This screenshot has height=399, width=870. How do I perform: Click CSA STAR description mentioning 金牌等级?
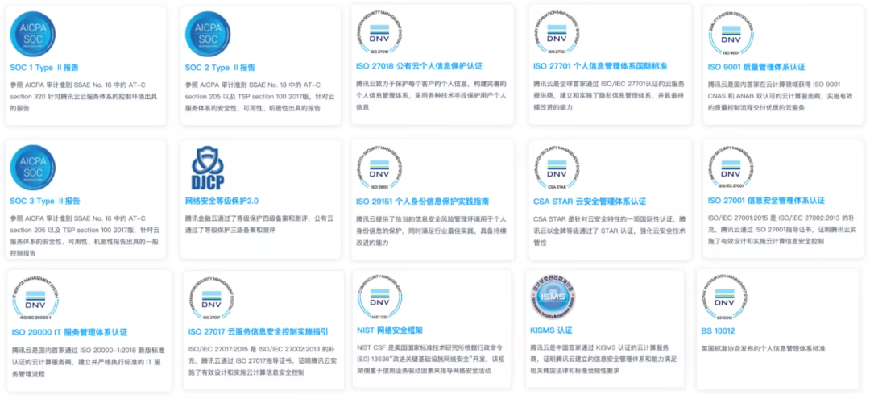click(x=609, y=231)
